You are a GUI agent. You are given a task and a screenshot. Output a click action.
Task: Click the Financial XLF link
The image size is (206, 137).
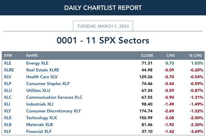coord(39,132)
